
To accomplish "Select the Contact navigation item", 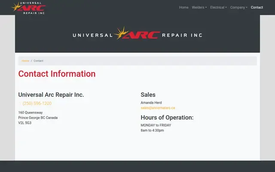I will [257, 7].
